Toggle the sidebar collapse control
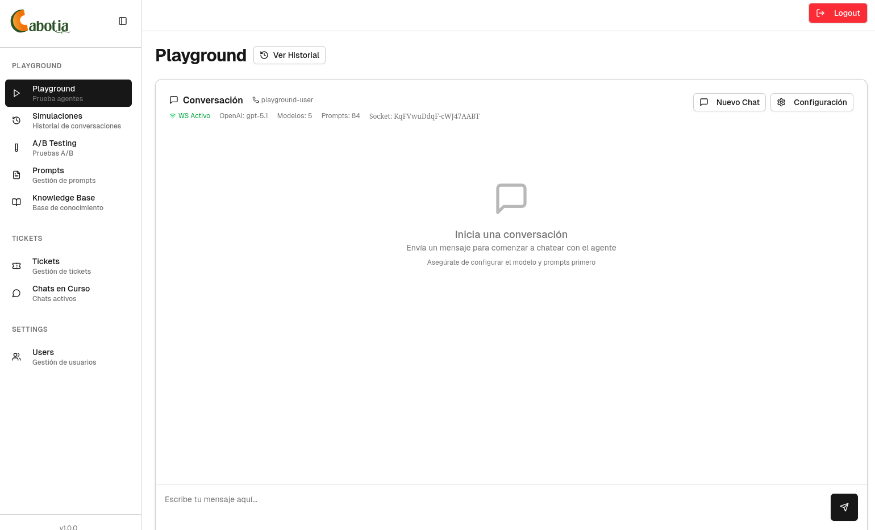The width and height of the screenshot is (875, 530). 123,21
